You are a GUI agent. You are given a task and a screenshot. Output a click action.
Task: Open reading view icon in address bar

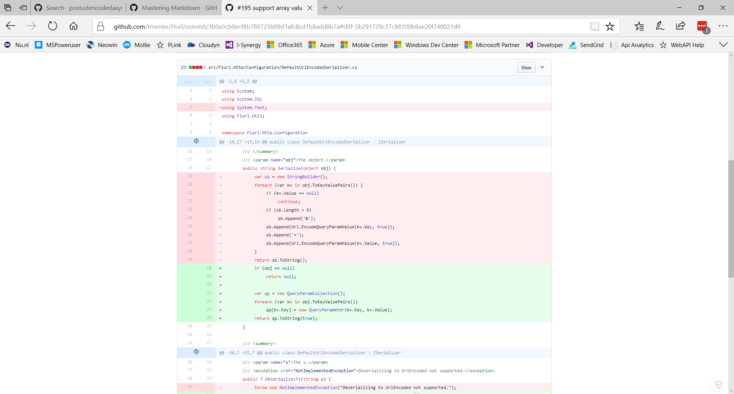[594, 26]
